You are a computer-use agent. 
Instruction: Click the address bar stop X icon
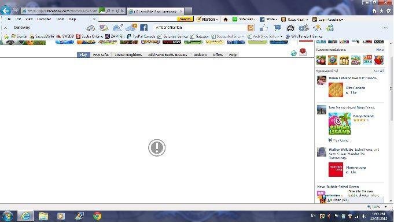click(x=122, y=11)
